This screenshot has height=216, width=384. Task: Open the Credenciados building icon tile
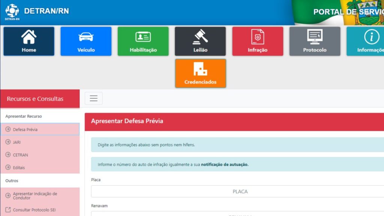coord(200,73)
